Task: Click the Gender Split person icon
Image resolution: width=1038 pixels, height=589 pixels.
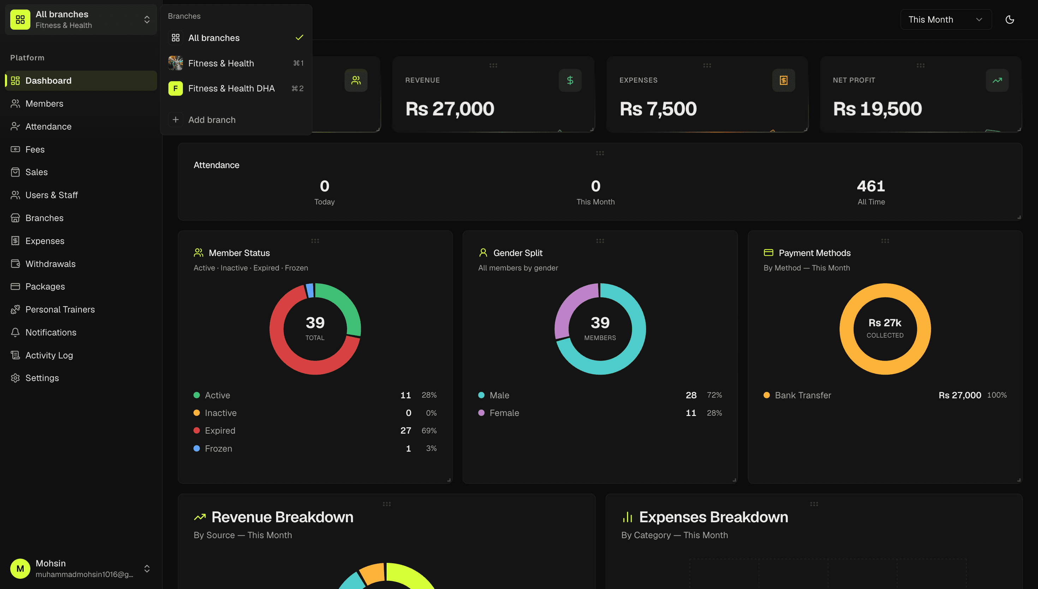Action: tap(483, 252)
